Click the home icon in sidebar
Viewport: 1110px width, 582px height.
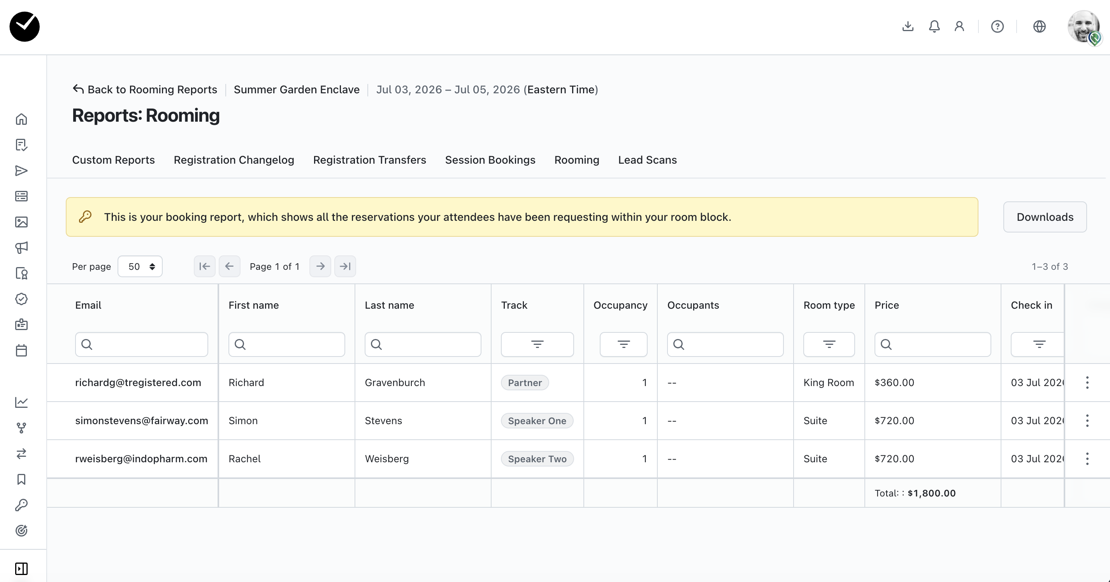click(x=21, y=119)
